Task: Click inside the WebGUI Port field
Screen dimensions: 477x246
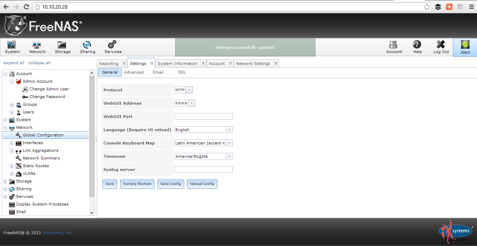Action: click(x=203, y=116)
